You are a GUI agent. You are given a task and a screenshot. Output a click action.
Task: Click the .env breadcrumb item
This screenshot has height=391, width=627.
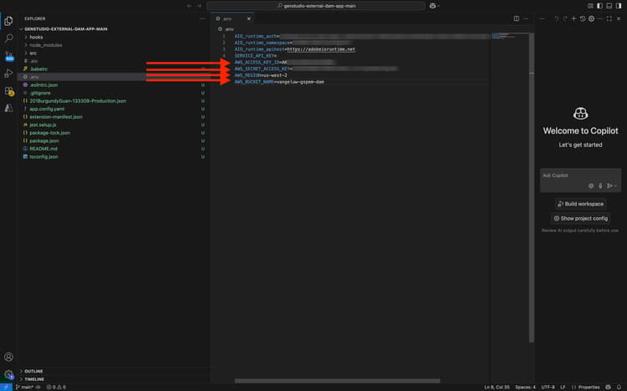tap(227, 28)
